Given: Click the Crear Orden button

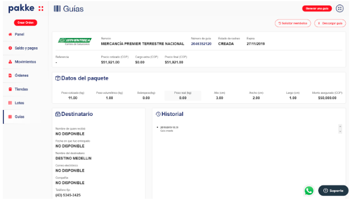Looking at the screenshot, I should point(25,22).
